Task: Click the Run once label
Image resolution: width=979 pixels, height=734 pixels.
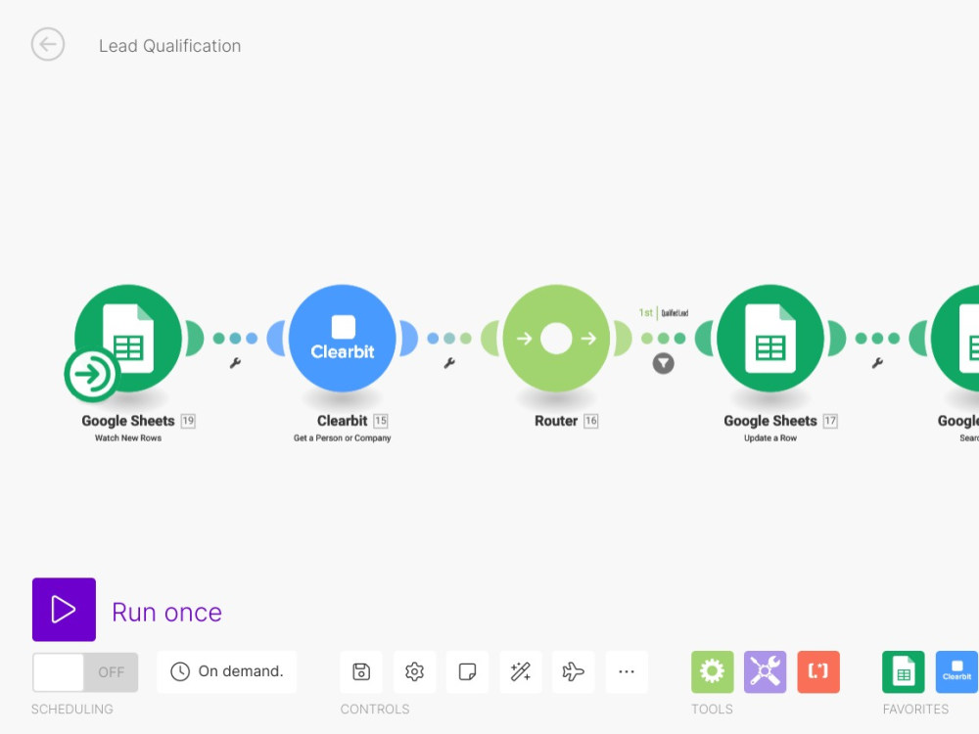Action: (x=166, y=613)
